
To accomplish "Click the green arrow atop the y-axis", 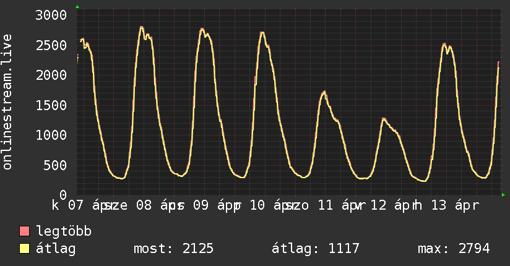I will [x=77, y=7].
